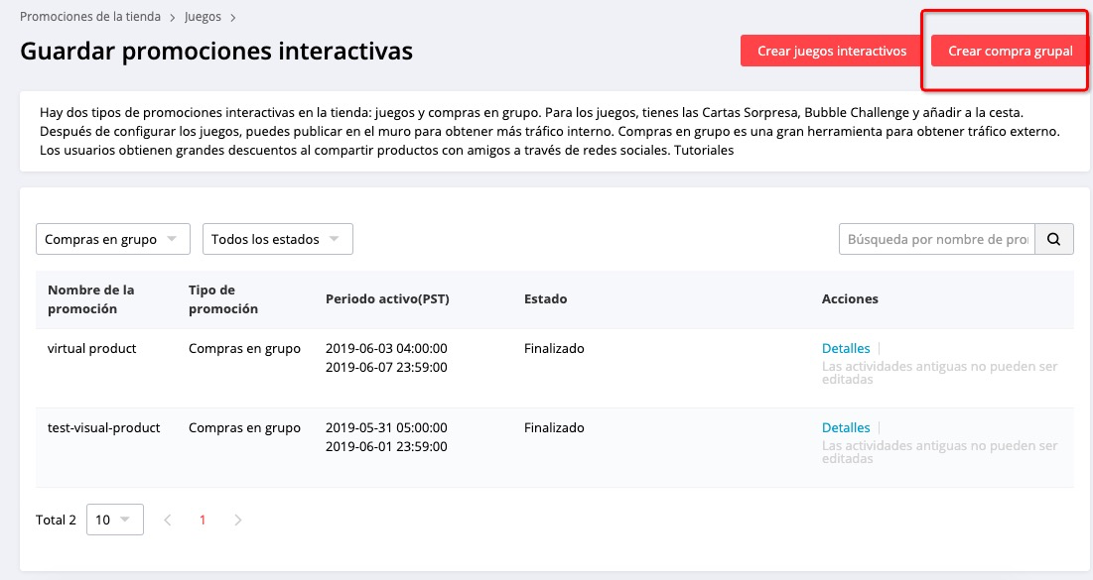The height and width of the screenshot is (580, 1093).
Task: Go to the previous page arrow
Action: tap(168, 520)
